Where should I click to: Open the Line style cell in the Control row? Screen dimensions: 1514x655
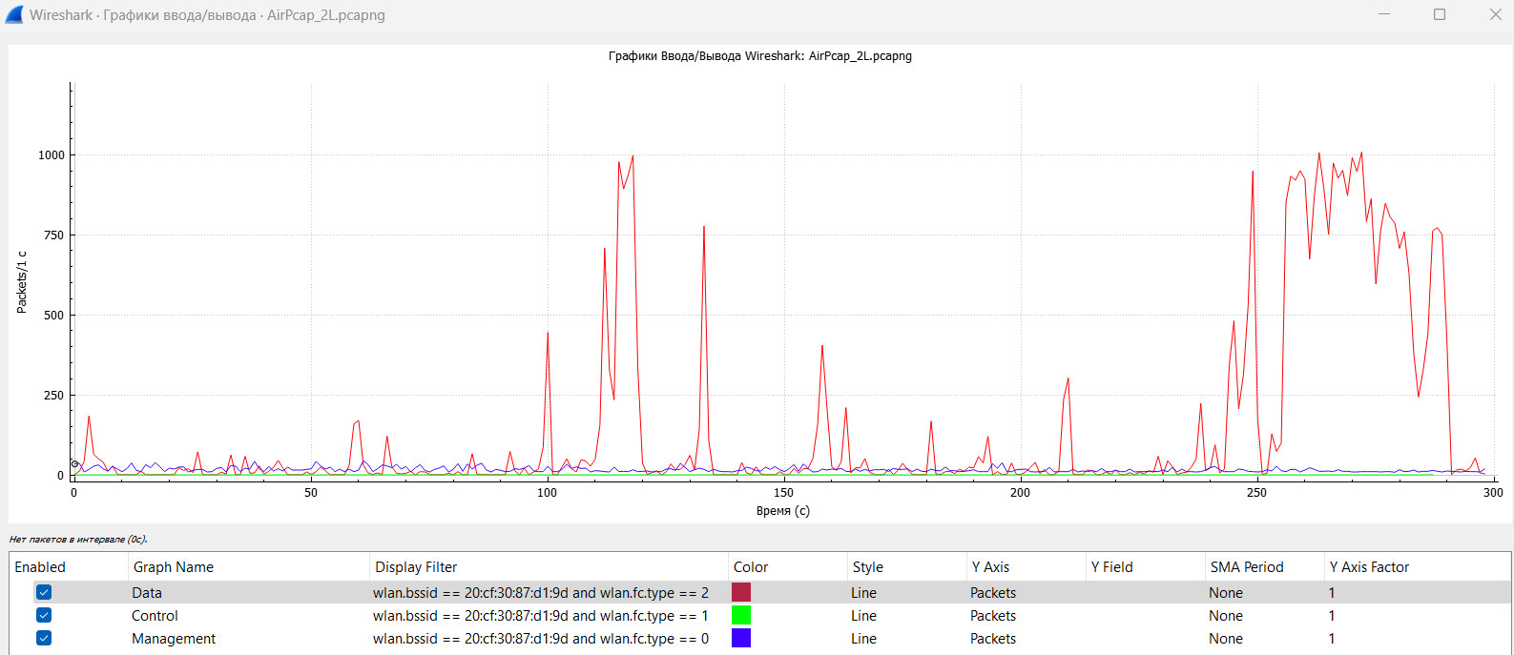863,616
